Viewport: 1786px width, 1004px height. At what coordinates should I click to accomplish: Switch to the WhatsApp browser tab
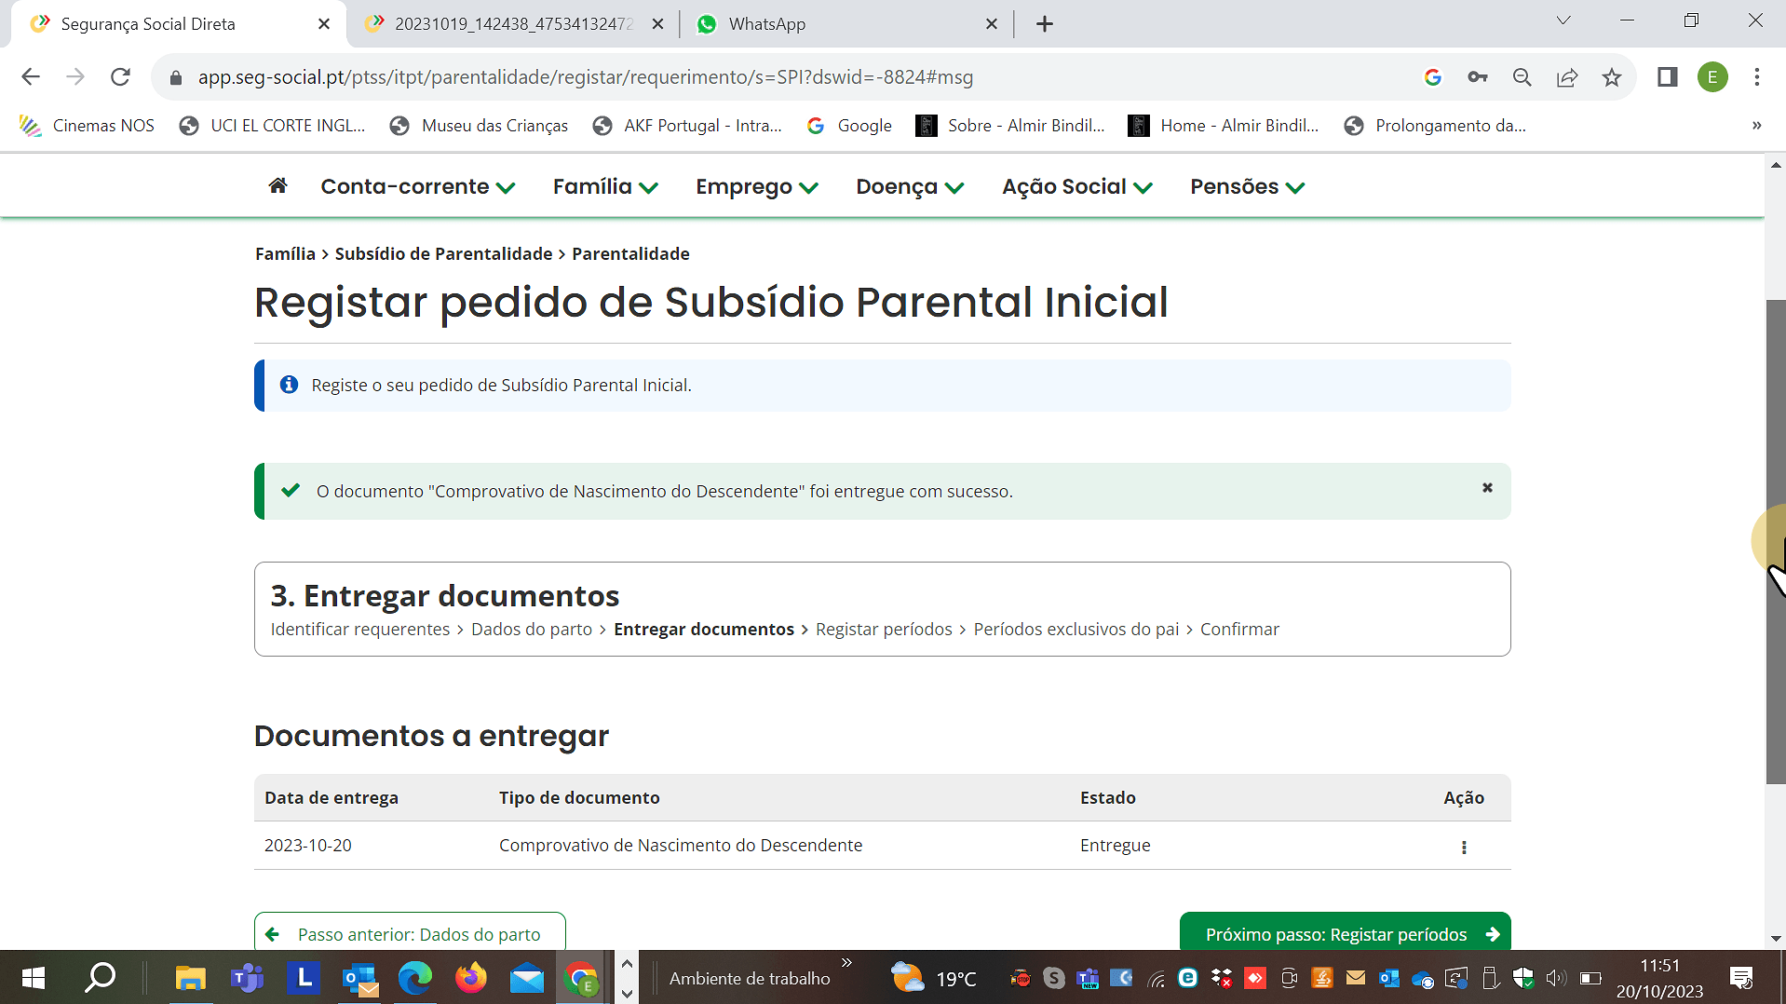point(766,24)
